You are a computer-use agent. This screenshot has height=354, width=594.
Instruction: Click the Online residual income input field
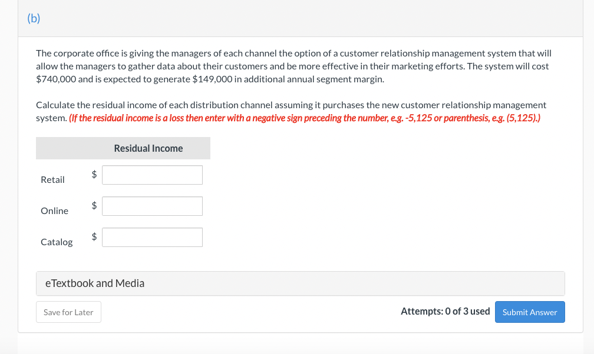click(x=152, y=206)
